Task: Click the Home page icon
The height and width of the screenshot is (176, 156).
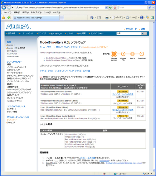Action: pos(92,17)
